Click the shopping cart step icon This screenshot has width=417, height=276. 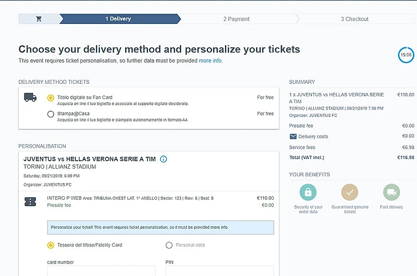pos(39,19)
